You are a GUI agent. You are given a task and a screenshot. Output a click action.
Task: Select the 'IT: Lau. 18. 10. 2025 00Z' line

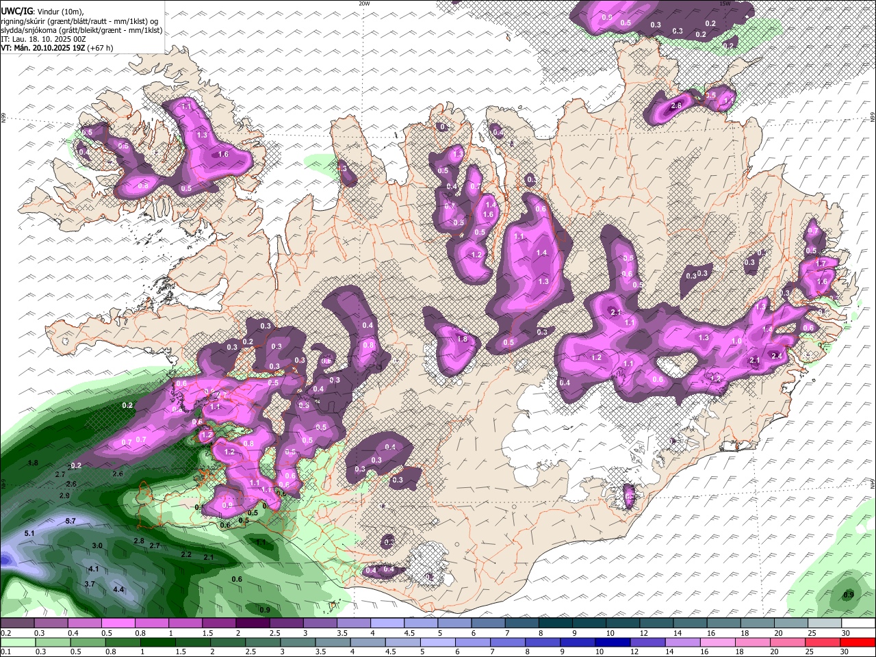click(x=44, y=39)
